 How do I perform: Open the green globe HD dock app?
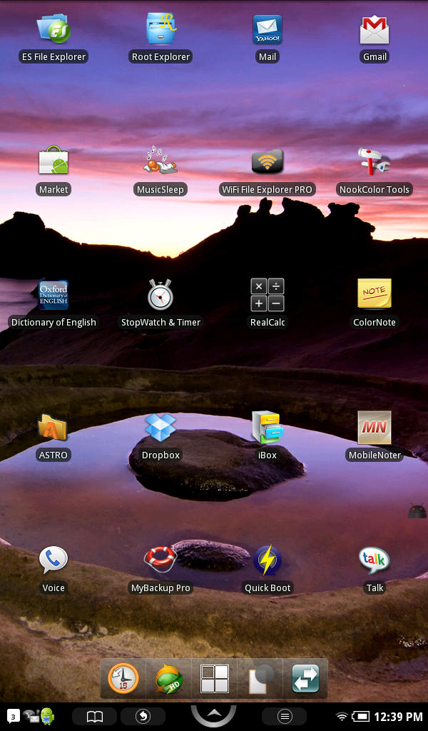coord(168,678)
